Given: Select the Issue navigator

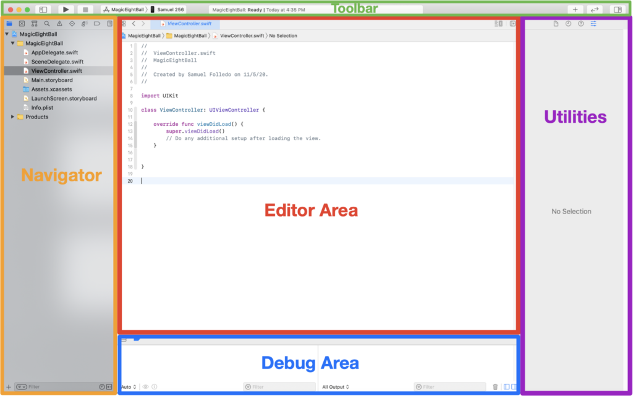Looking at the screenshot, I should pyautogui.click(x=59, y=23).
